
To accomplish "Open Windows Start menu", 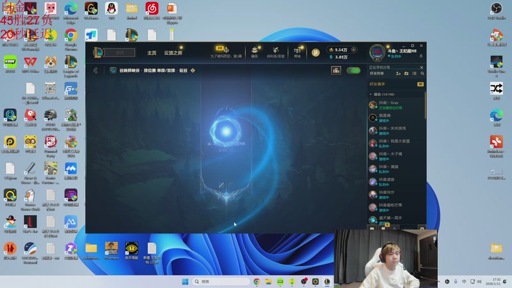I will 185,282.
